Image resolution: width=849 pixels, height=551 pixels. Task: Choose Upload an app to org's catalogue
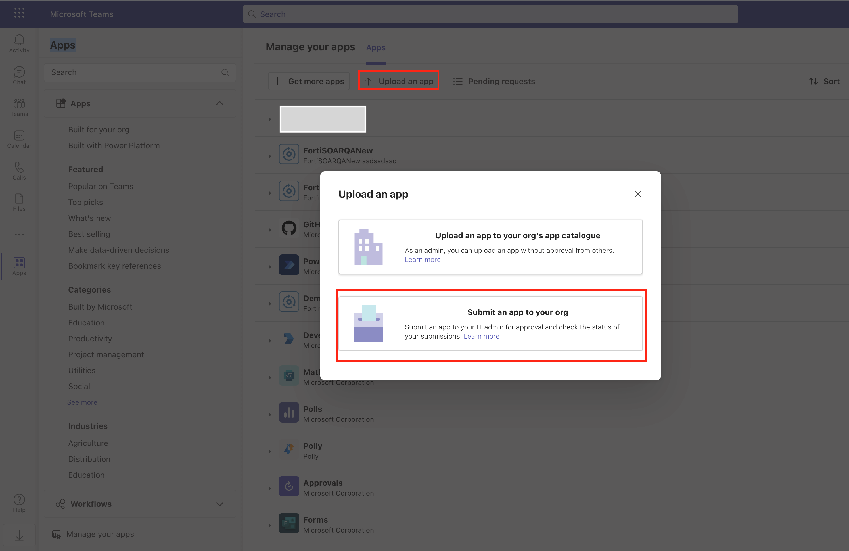click(490, 247)
